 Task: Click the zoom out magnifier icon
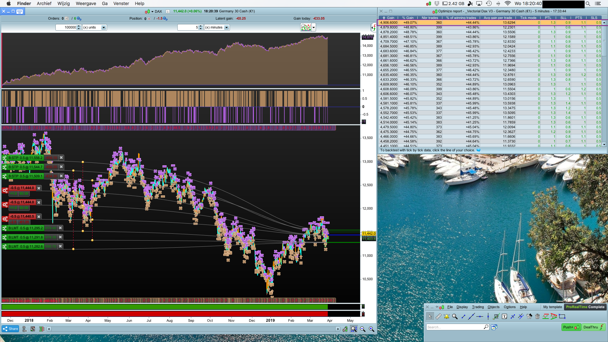[363, 329]
